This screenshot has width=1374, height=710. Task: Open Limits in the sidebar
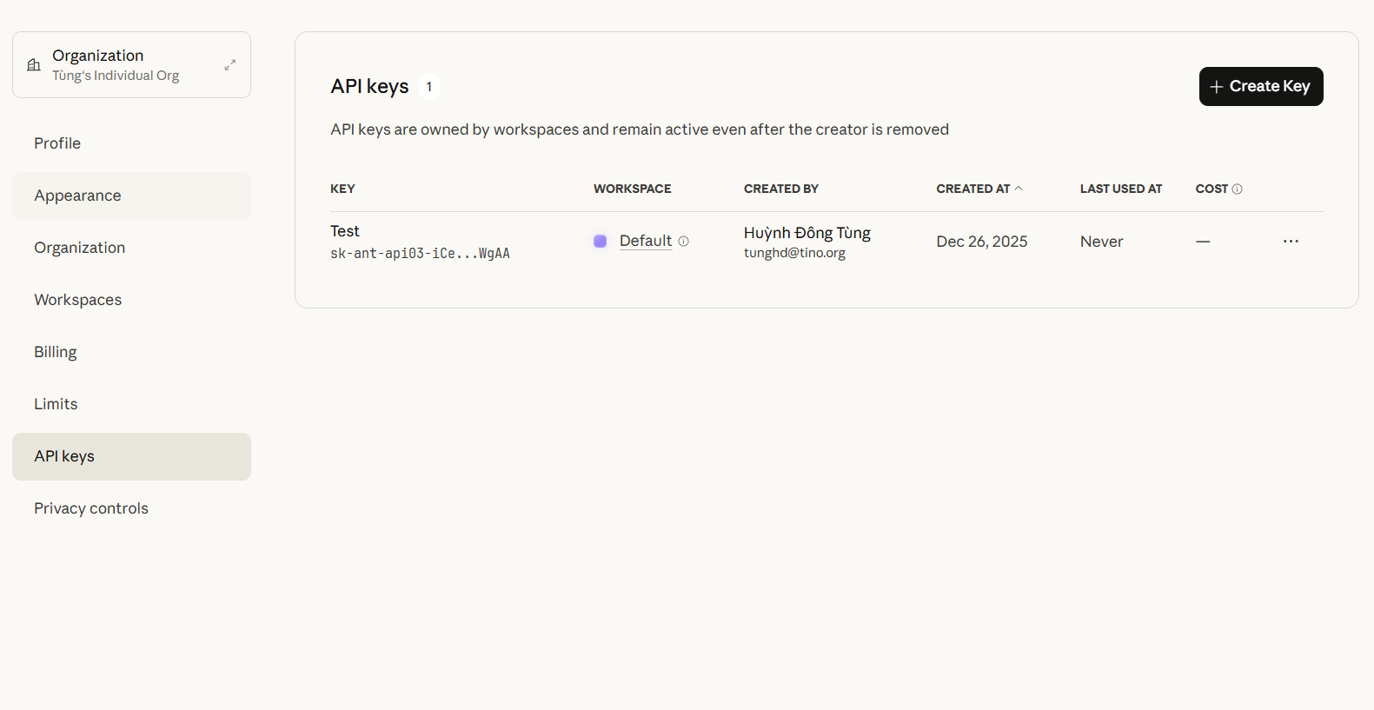pos(56,404)
